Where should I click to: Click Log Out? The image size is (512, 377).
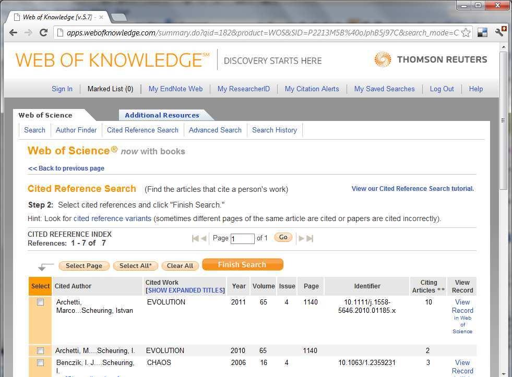(442, 89)
